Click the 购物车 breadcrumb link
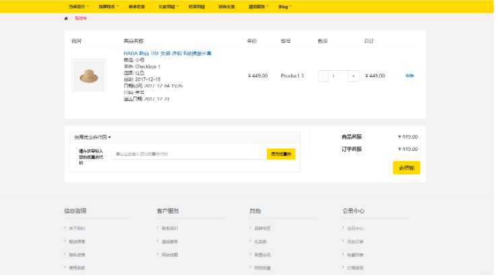 [x=81, y=18]
